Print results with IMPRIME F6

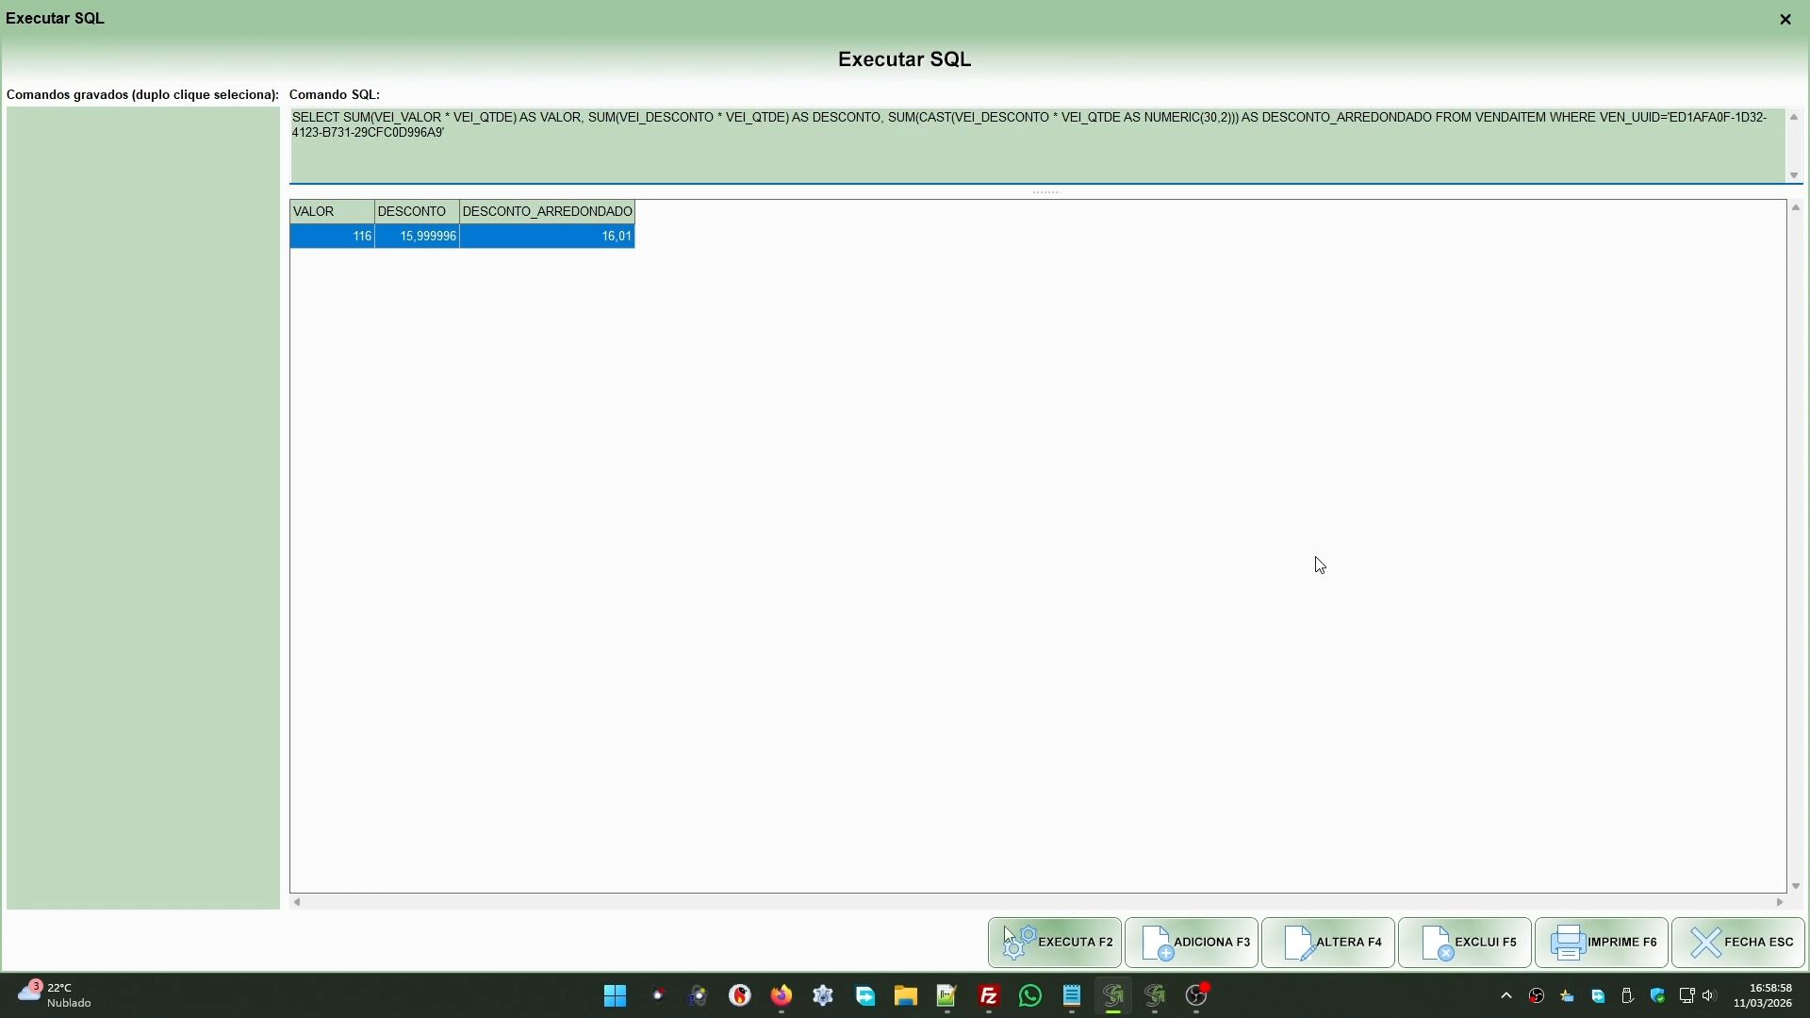tap(1602, 942)
